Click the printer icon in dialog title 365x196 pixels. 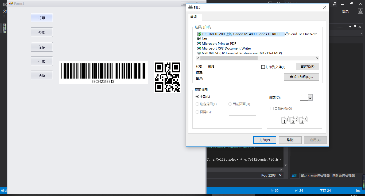coord(191,7)
